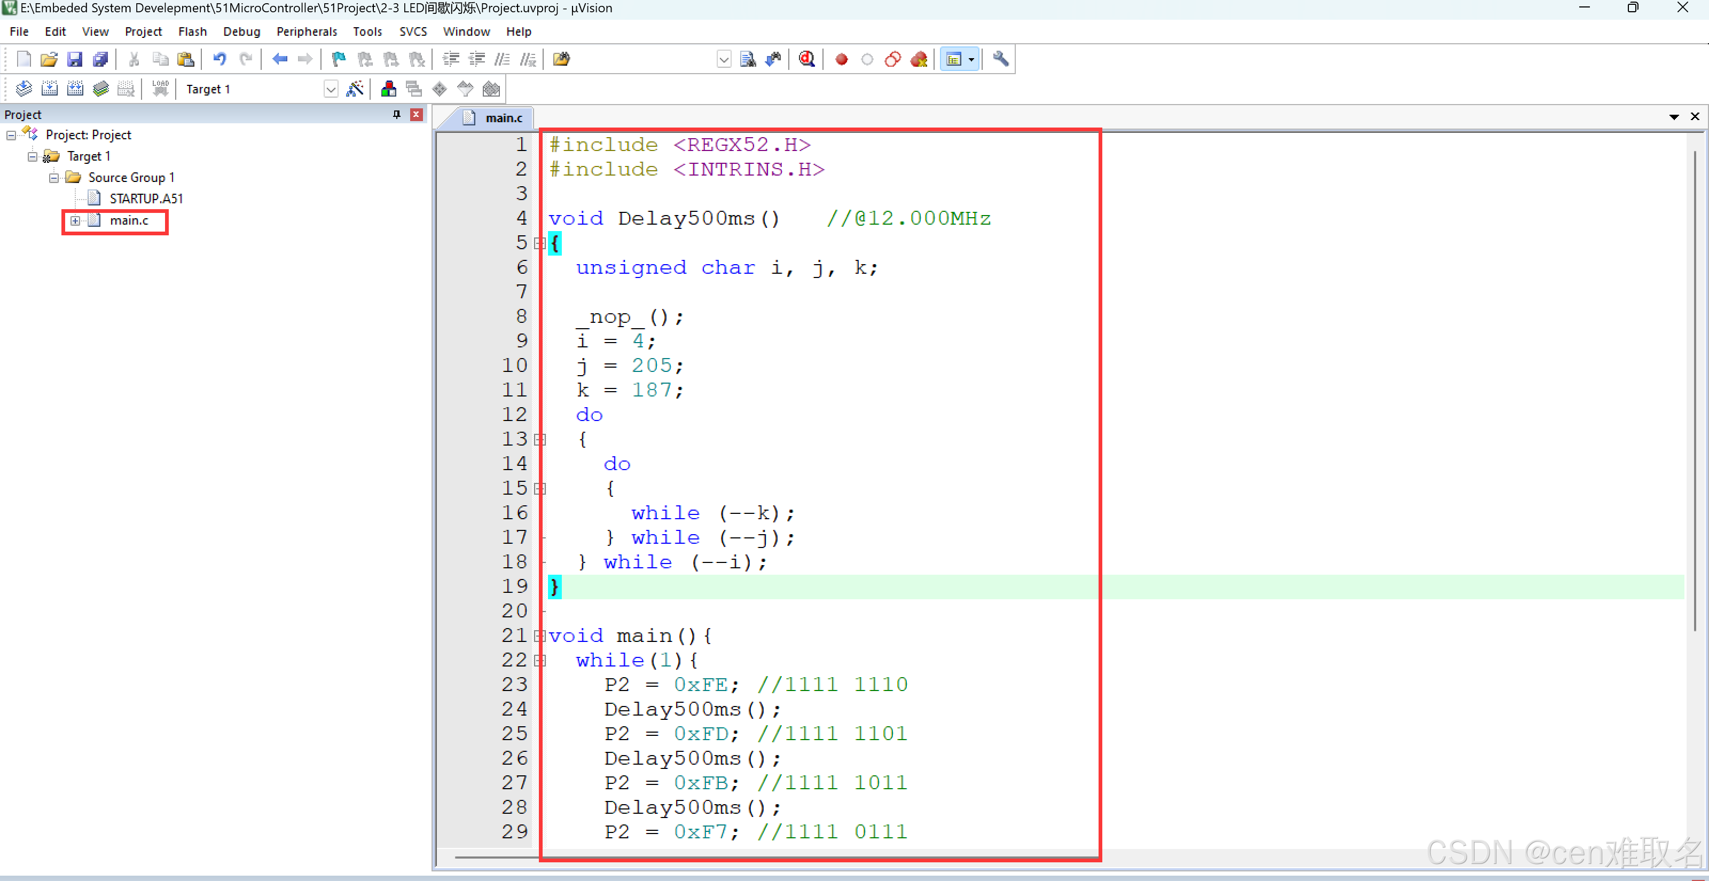Open the Peripherals menu
1709x881 pixels.
coord(307,31)
